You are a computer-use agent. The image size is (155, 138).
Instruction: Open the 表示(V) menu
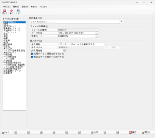[x=34, y=7]
